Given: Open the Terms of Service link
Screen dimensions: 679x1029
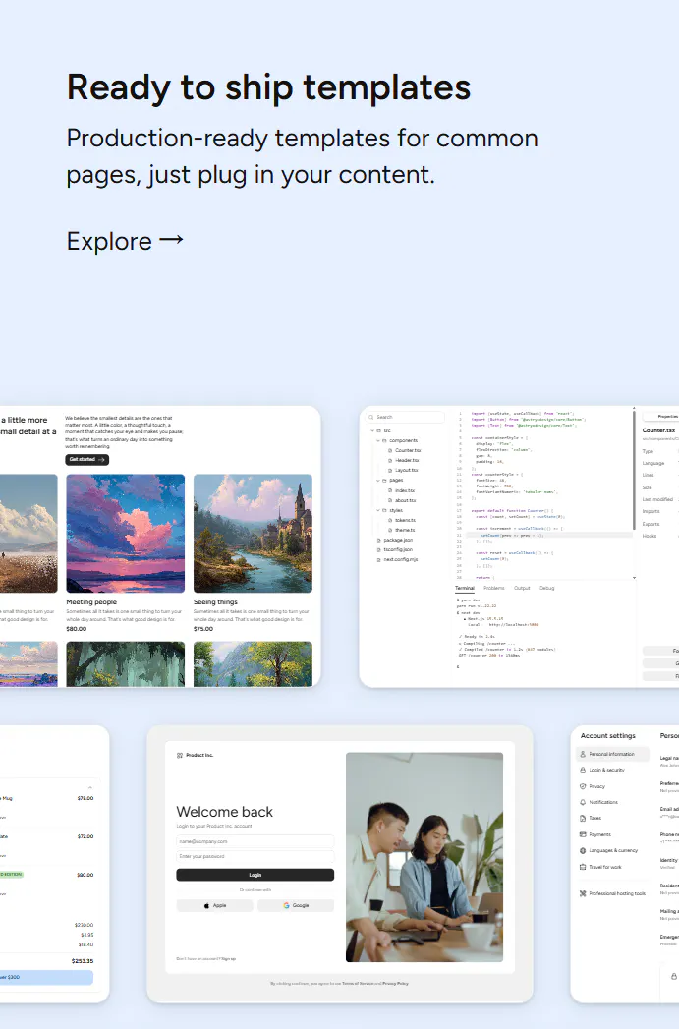Looking at the screenshot, I should tap(357, 983).
